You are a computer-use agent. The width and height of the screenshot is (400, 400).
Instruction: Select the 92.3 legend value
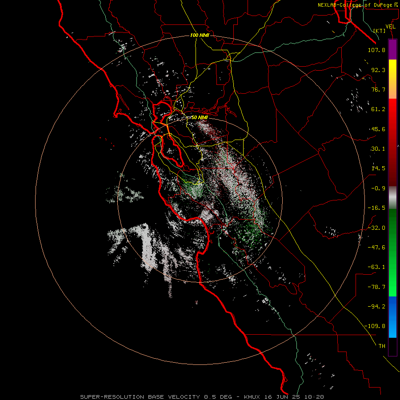(378, 70)
